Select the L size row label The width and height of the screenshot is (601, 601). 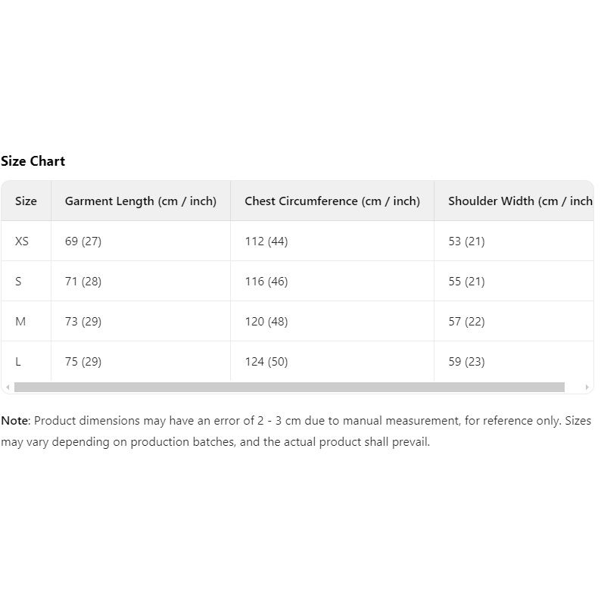[18, 362]
